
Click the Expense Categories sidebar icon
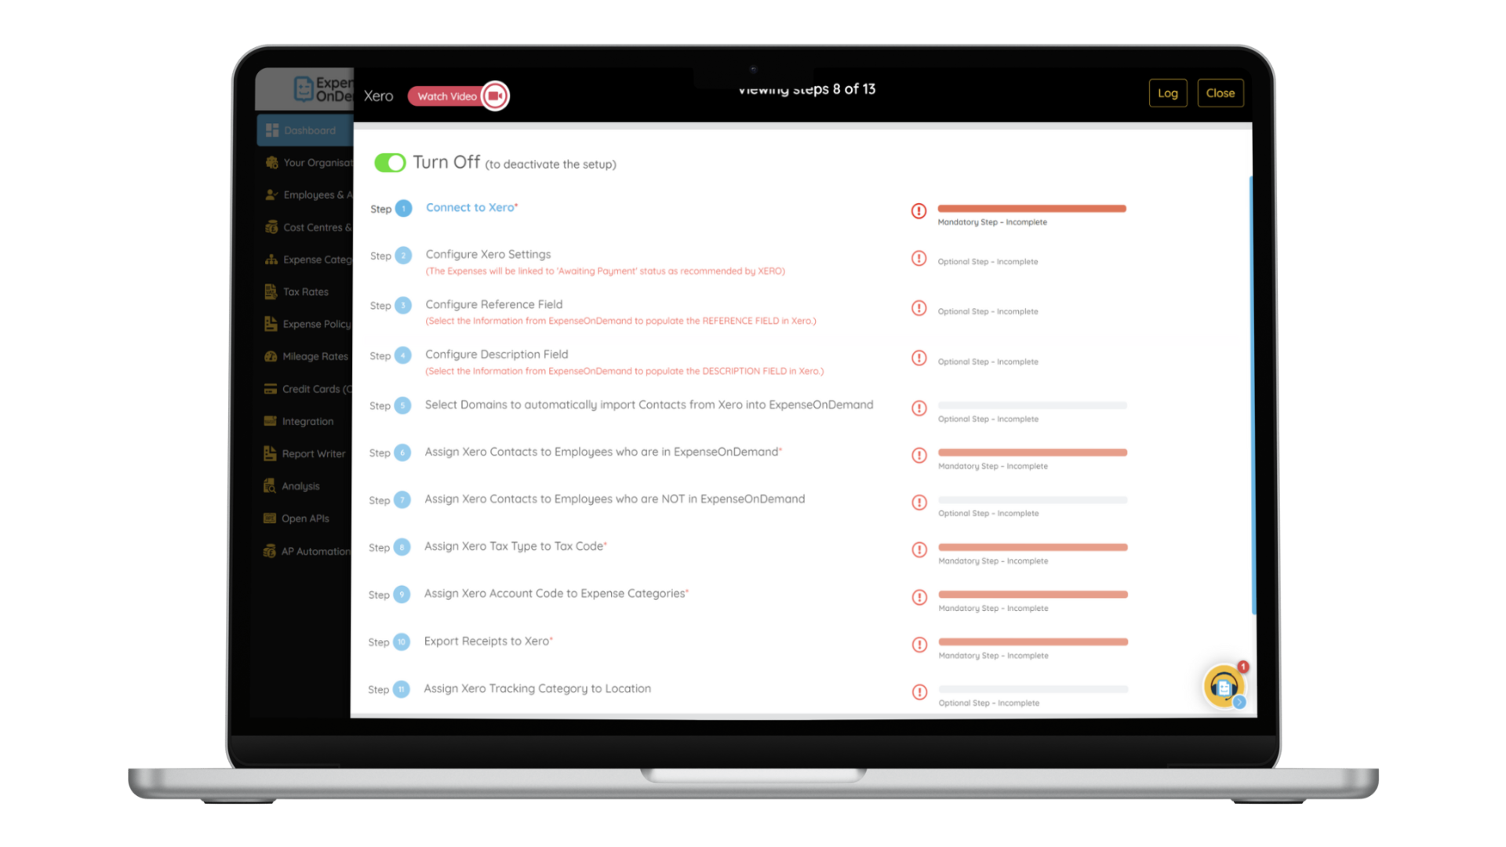pos(272,259)
